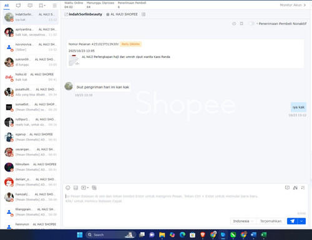Image resolution: width=312 pixels, height=240 pixels.
Task: Open the order panel icon after store name
Action: [144, 14]
